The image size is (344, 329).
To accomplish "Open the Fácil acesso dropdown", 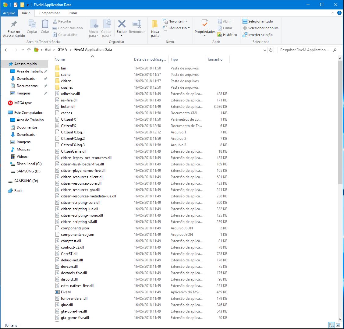I will (176, 28).
